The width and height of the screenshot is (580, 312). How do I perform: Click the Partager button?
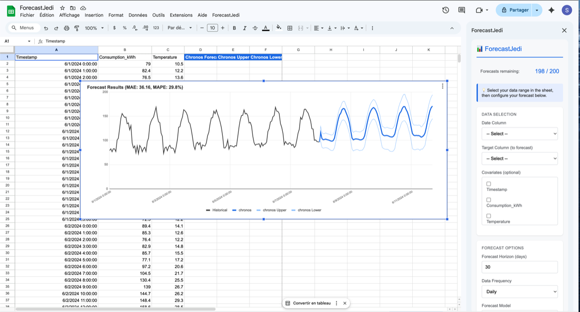tap(519, 10)
